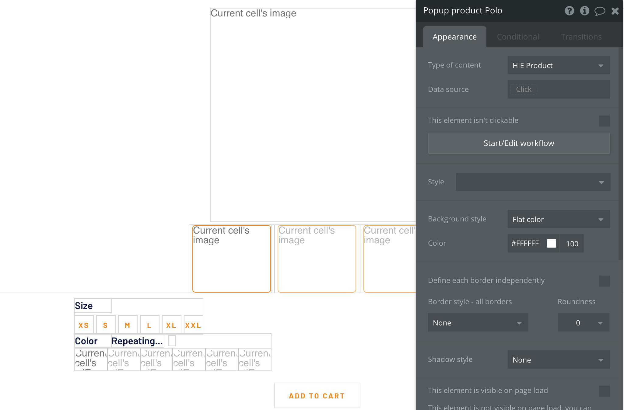
Task: Switch to the Conditional tab
Action: pos(518,37)
